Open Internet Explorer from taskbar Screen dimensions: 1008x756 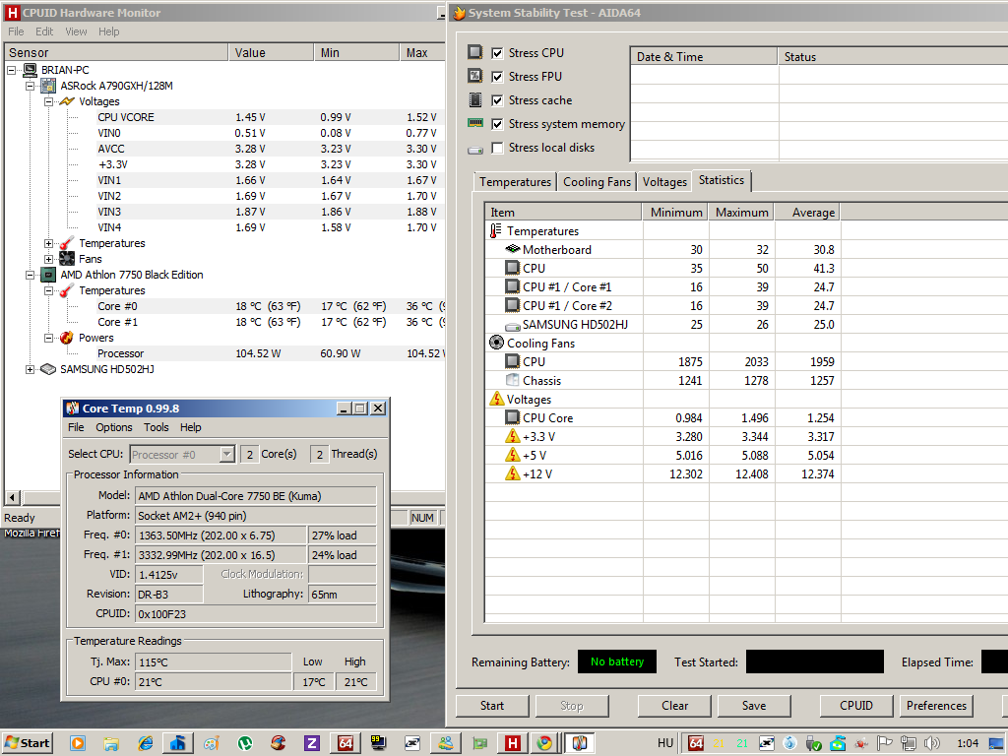click(146, 743)
